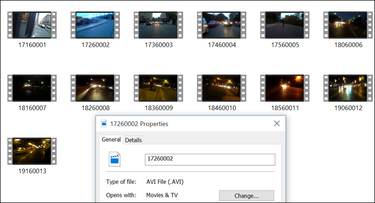
Task: Click the file name label 18560011
Action: tap(285, 108)
